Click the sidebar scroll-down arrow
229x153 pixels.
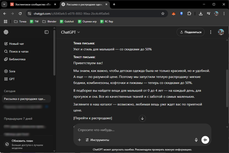pos(54,151)
